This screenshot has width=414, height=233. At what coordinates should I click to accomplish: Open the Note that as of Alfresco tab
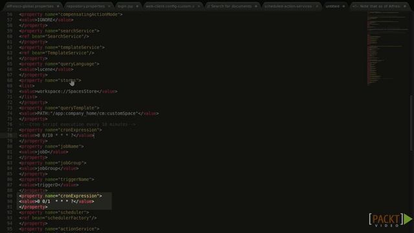[376, 6]
